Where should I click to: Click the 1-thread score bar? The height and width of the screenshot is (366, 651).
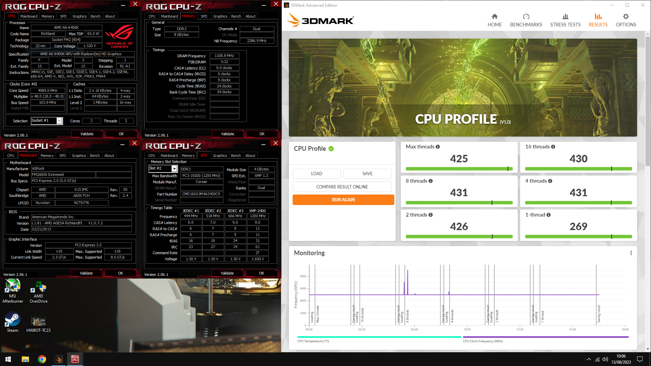pyautogui.click(x=578, y=237)
